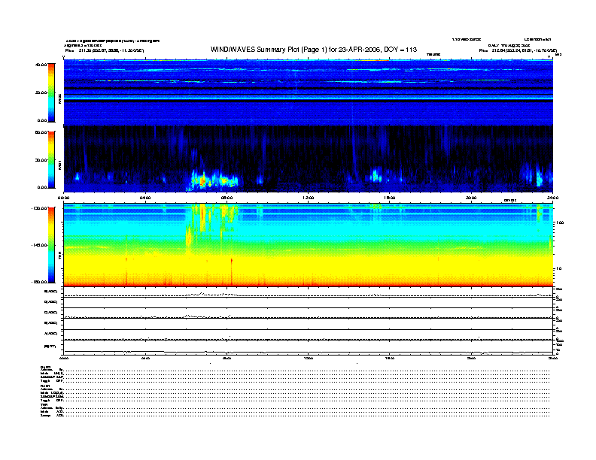Click the 30.00 color scale label
Screen dimensions: 596x460
click(41, 160)
